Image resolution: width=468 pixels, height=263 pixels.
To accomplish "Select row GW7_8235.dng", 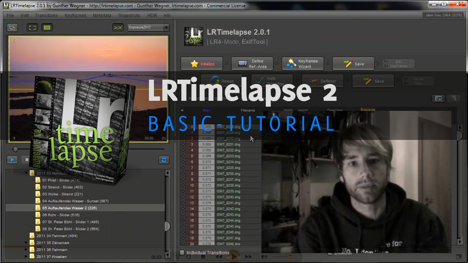I will (229, 168).
